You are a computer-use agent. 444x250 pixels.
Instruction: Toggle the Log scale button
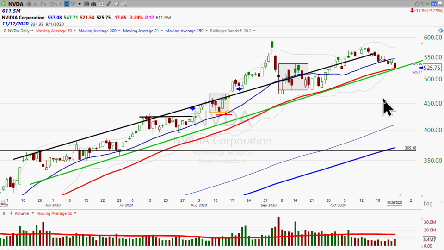coord(428,204)
